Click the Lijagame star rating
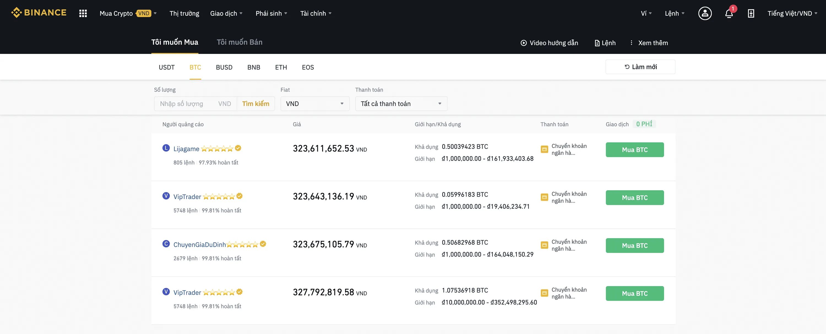 tap(217, 149)
